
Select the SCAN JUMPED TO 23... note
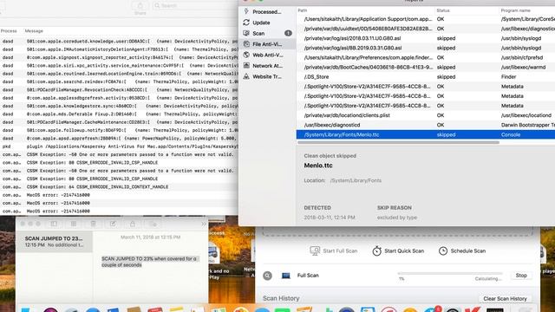click(54, 242)
